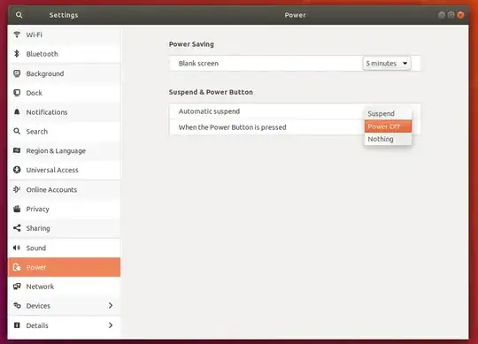
Task: Click the Power icon in sidebar
Action: [17, 267]
